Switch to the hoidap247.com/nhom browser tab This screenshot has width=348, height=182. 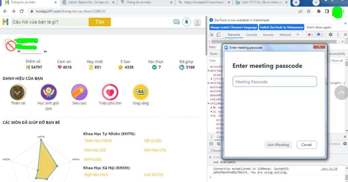(x=204, y=2)
